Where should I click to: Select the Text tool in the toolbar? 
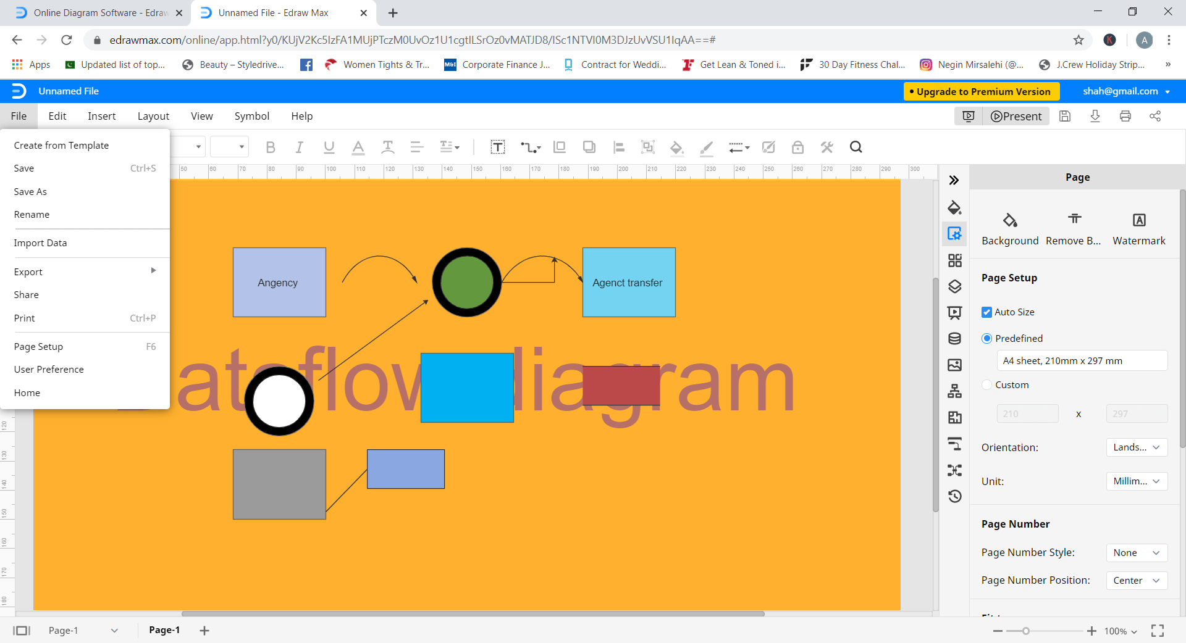(497, 147)
